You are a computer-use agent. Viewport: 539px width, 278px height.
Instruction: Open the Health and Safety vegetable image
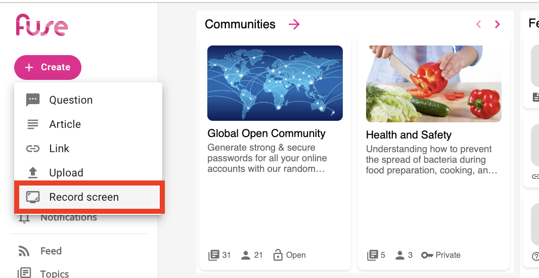[x=433, y=84]
